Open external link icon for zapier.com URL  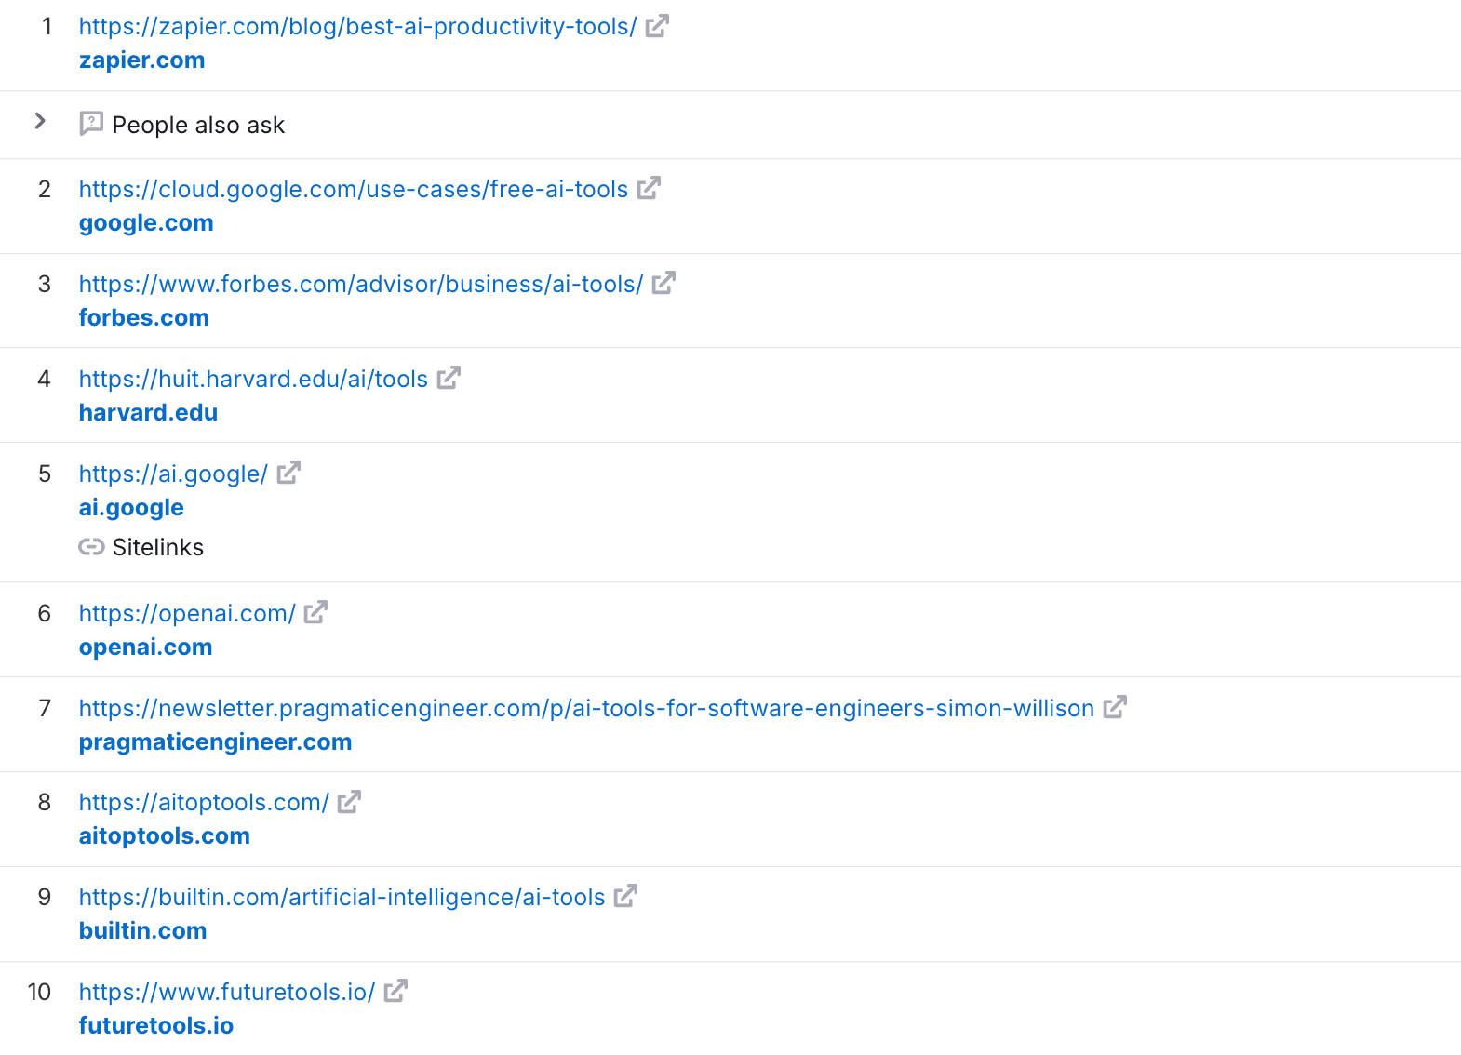click(x=657, y=26)
